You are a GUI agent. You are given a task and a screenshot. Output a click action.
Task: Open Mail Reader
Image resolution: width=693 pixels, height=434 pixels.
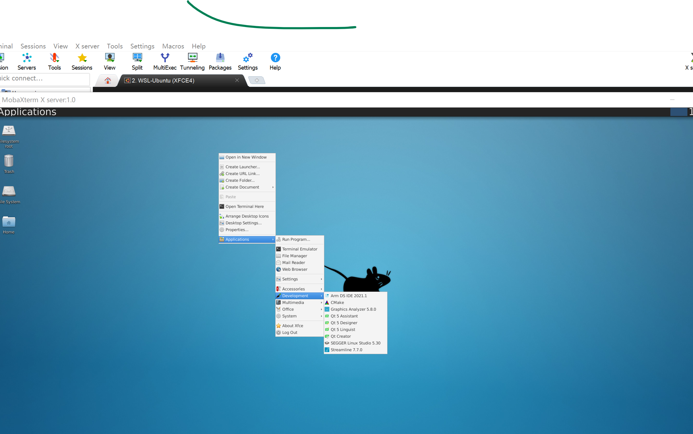tap(300, 263)
